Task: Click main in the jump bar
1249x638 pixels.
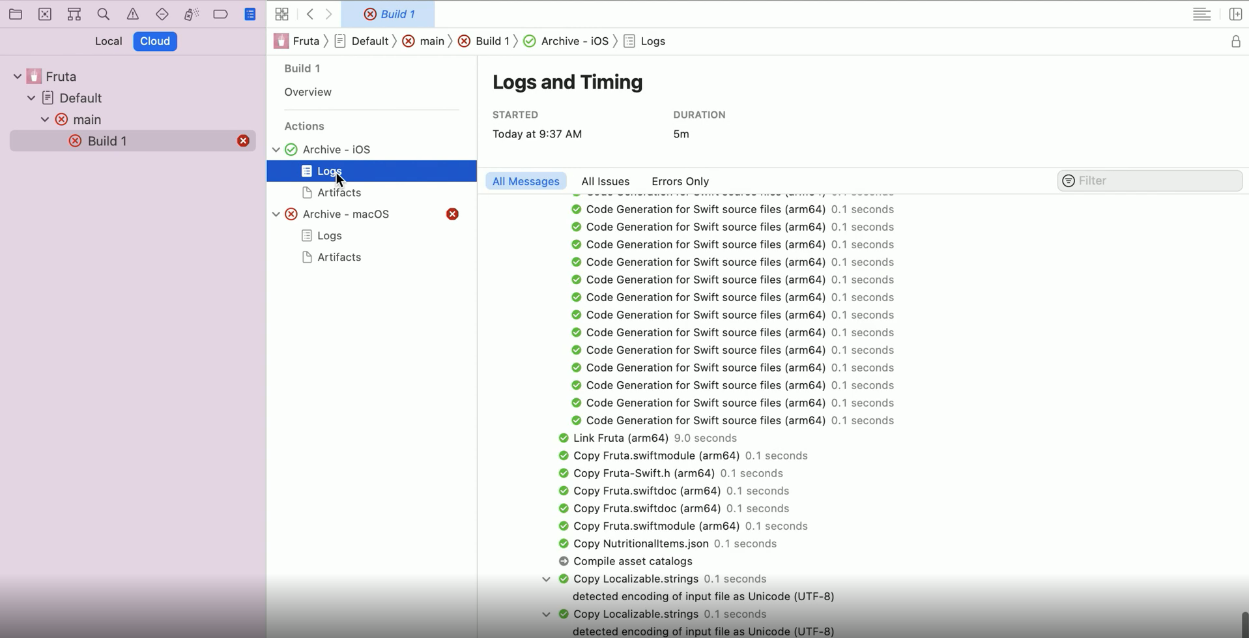Action: 432,41
